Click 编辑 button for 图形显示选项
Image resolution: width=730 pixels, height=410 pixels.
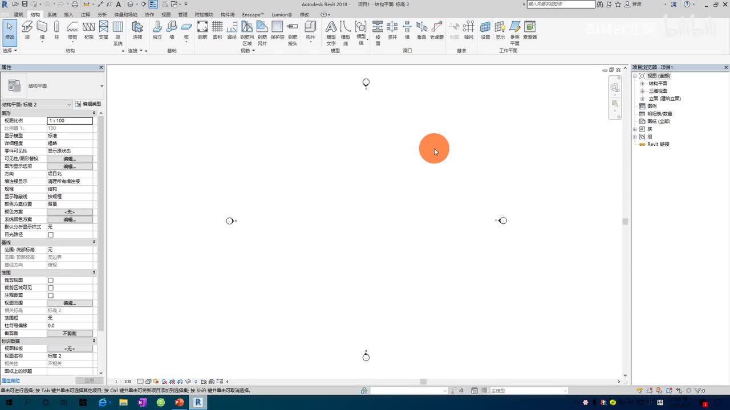point(70,166)
